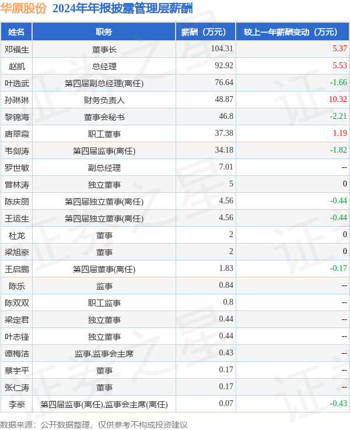Image resolution: width=350 pixels, height=430 pixels.
Task: Select the name 梁旭豪
Action: (x=17, y=252)
